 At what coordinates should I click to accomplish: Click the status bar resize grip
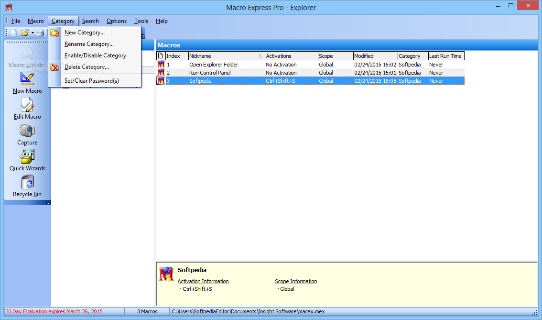coord(534,312)
